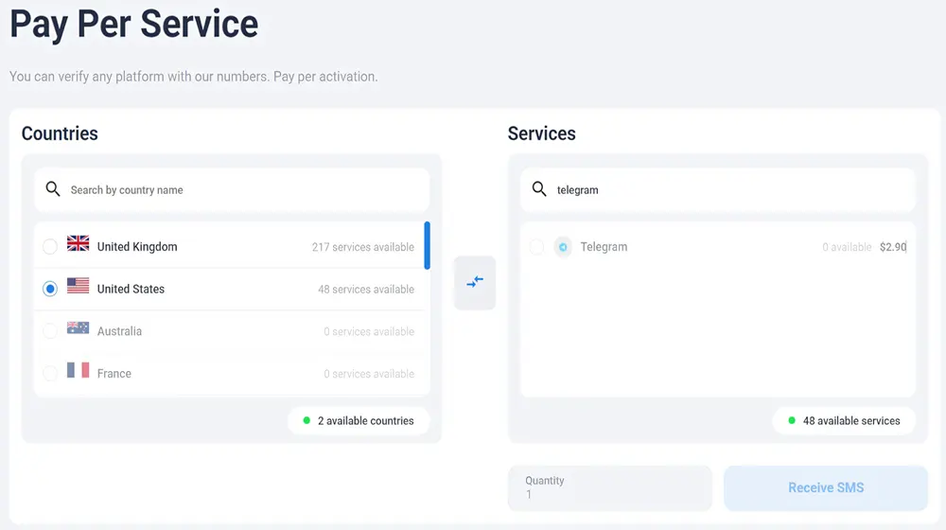This screenshot has width=946, height=530.
Task: Click the magnifier icon in country search
Action: 53,189
